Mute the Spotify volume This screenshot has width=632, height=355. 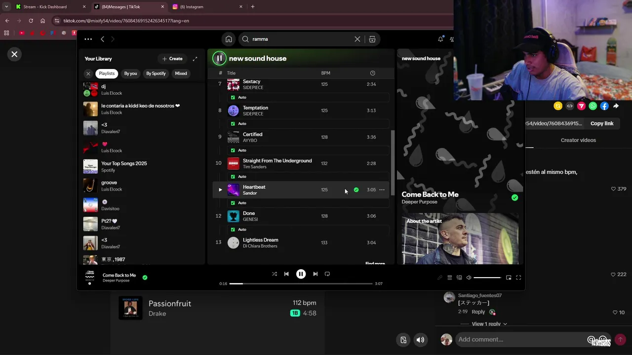pos(469,278)
